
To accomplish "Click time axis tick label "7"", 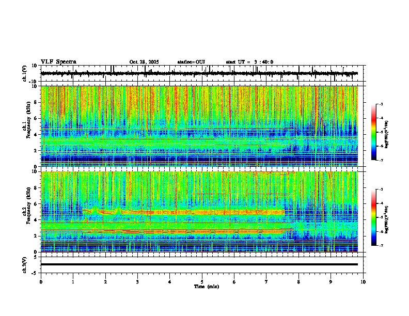I will 266,282.
